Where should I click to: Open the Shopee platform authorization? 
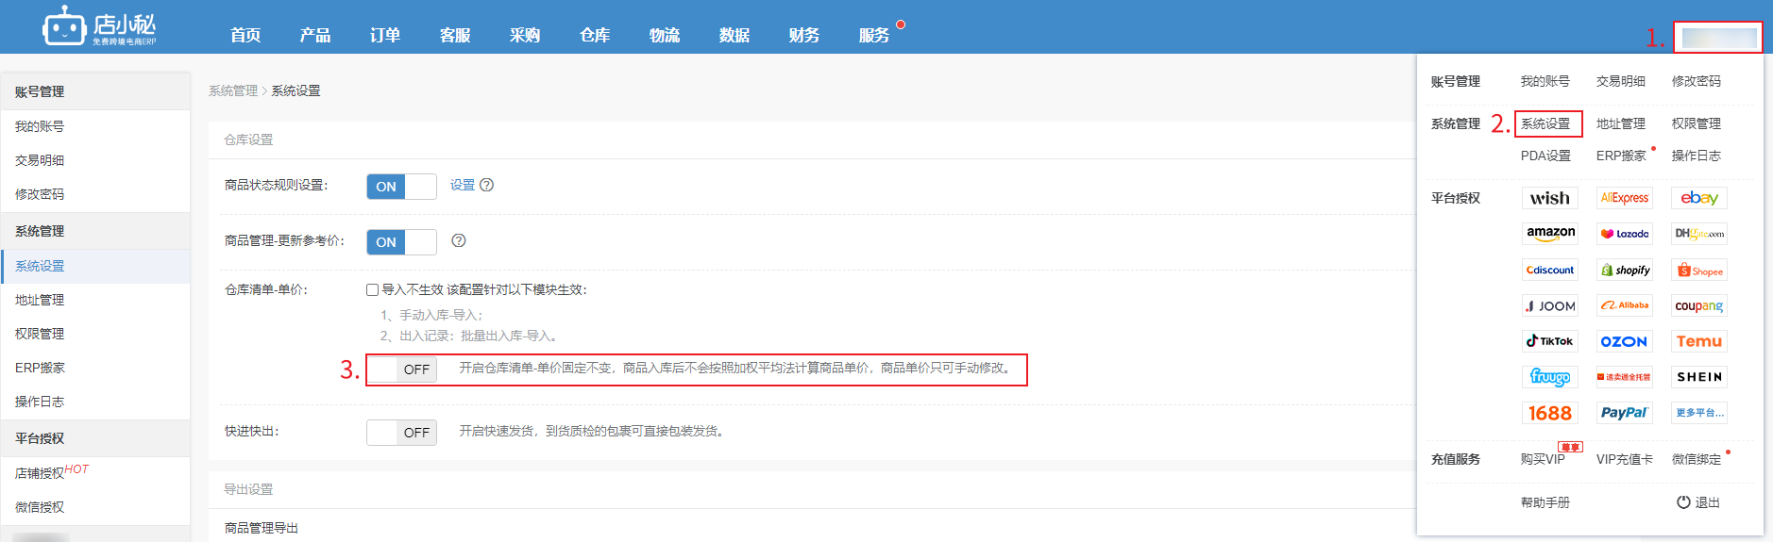coord(1699,270)
